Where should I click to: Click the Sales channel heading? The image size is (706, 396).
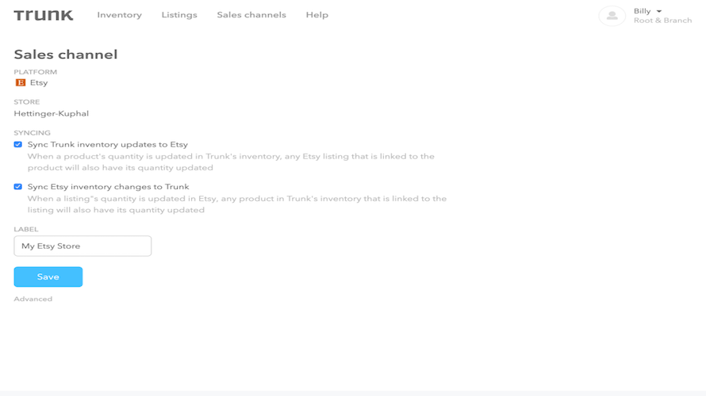(66, 55)
